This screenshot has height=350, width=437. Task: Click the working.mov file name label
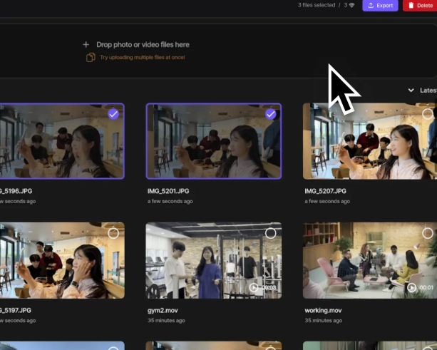tap(324, 311)
